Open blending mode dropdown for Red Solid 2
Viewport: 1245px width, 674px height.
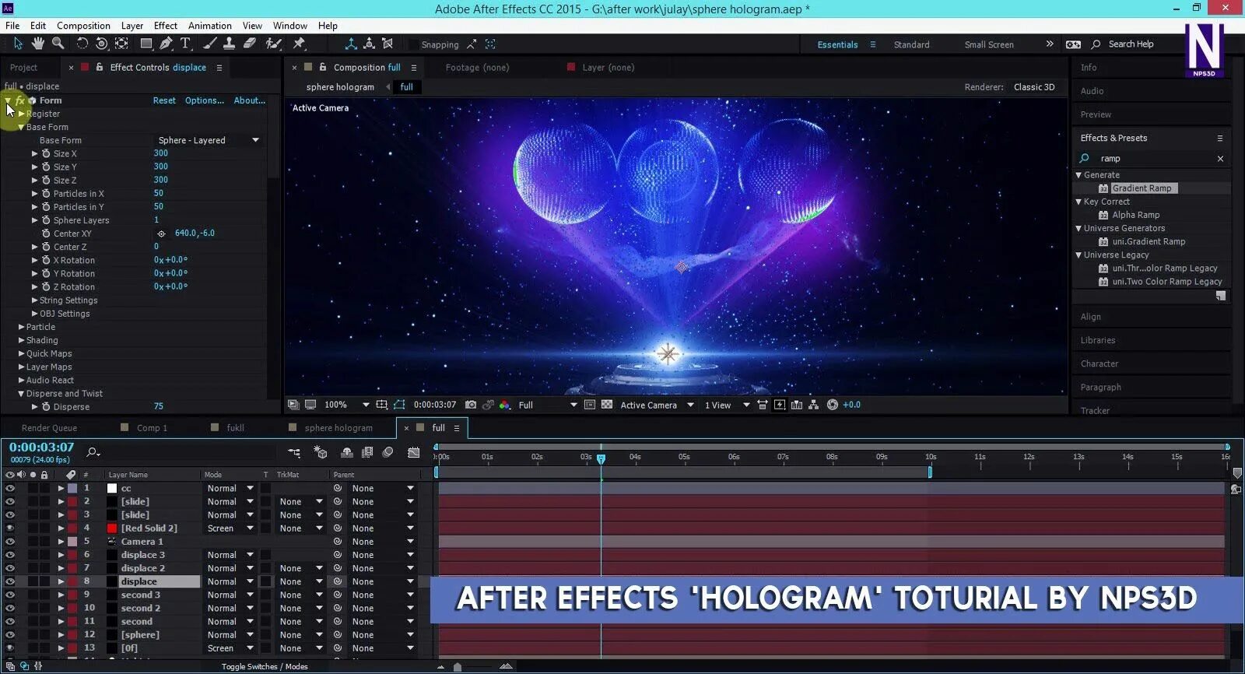[230, 528]
